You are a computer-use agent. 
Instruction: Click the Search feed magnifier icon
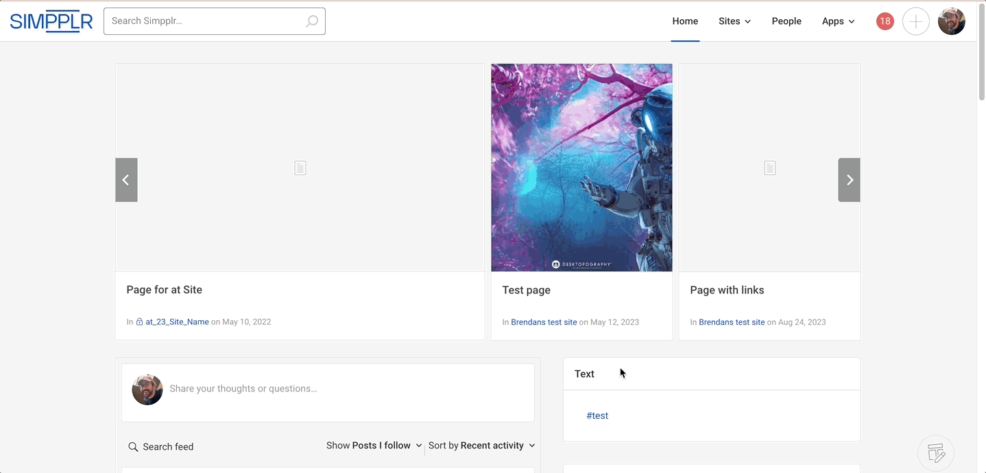click(133, 447)
